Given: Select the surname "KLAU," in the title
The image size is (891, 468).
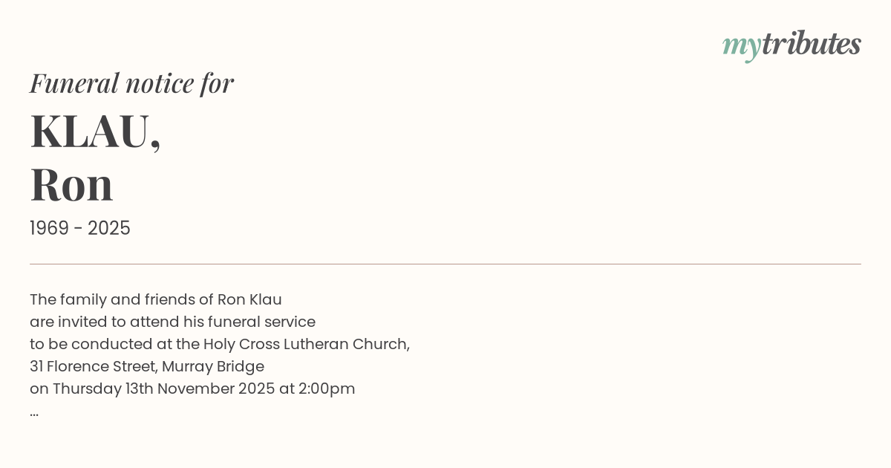Looking at the screenshot, I should pyautogui.click(x=95, y=131).
